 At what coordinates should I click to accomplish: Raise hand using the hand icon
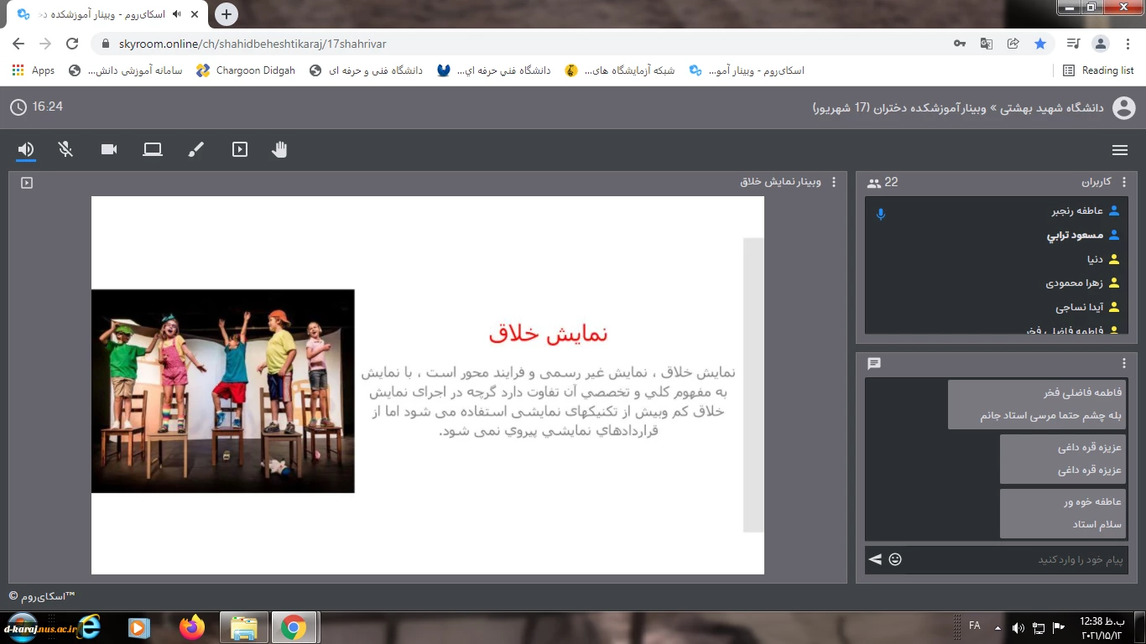tap(279, 149)
